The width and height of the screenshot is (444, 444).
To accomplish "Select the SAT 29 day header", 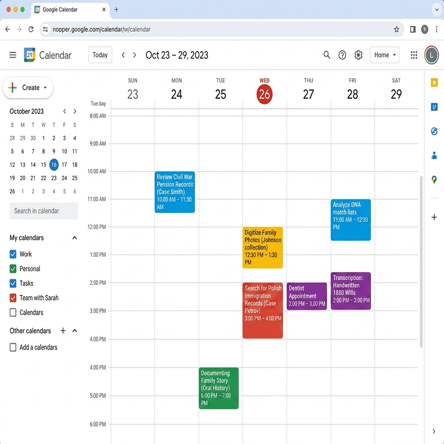I will coord(396,89).
